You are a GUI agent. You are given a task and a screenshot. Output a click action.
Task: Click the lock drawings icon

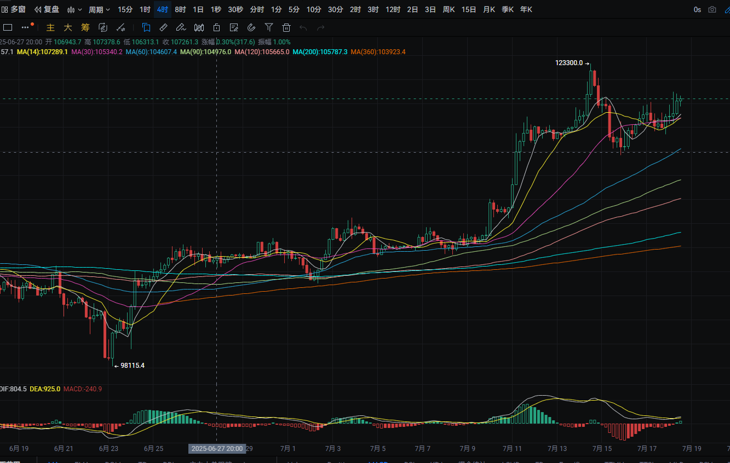point(216,27)
